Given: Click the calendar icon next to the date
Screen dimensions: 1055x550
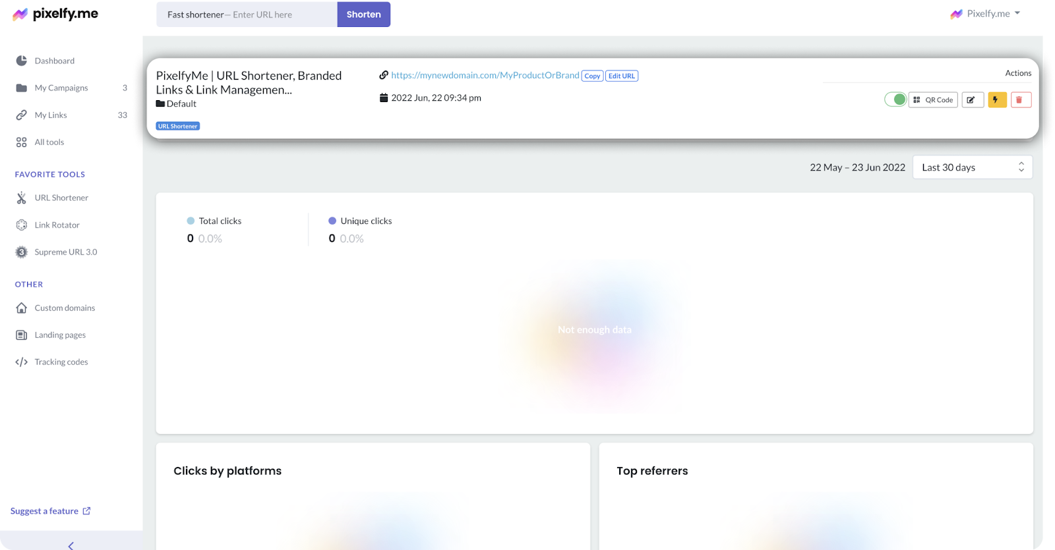Looking at the screenshot, I should [384, 97].
